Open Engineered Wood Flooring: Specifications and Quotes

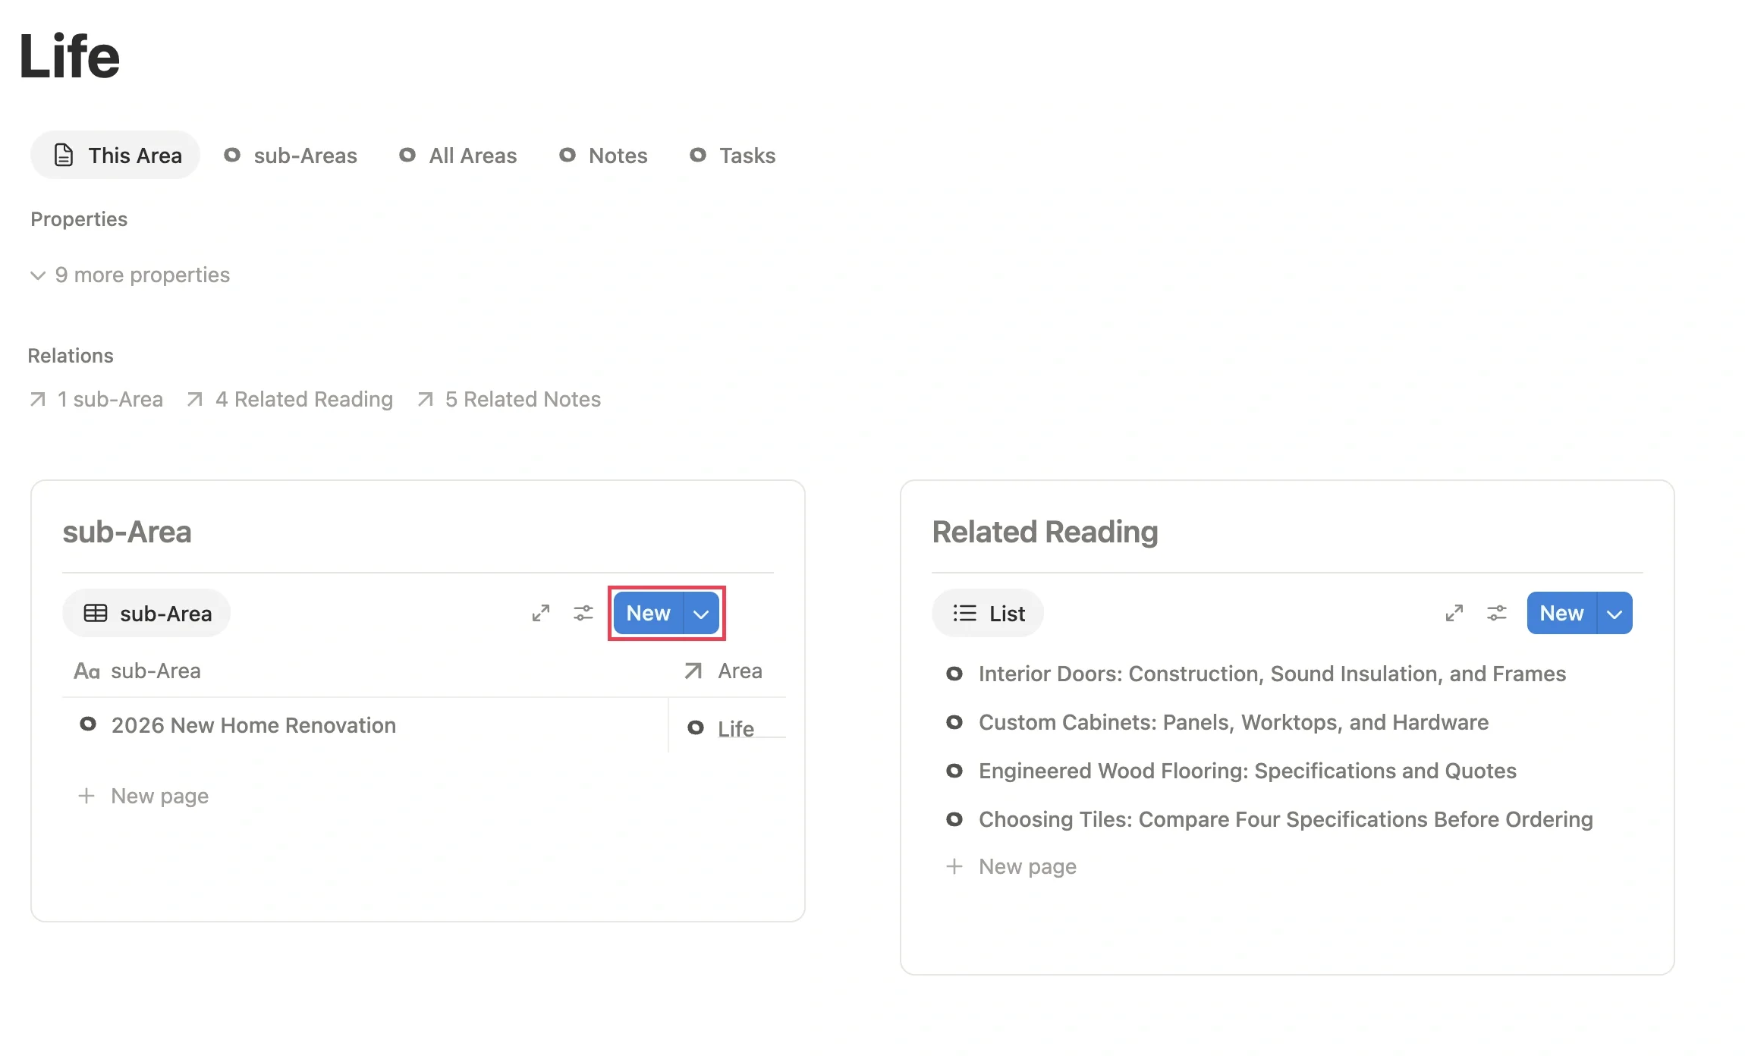click(1247, 771)
